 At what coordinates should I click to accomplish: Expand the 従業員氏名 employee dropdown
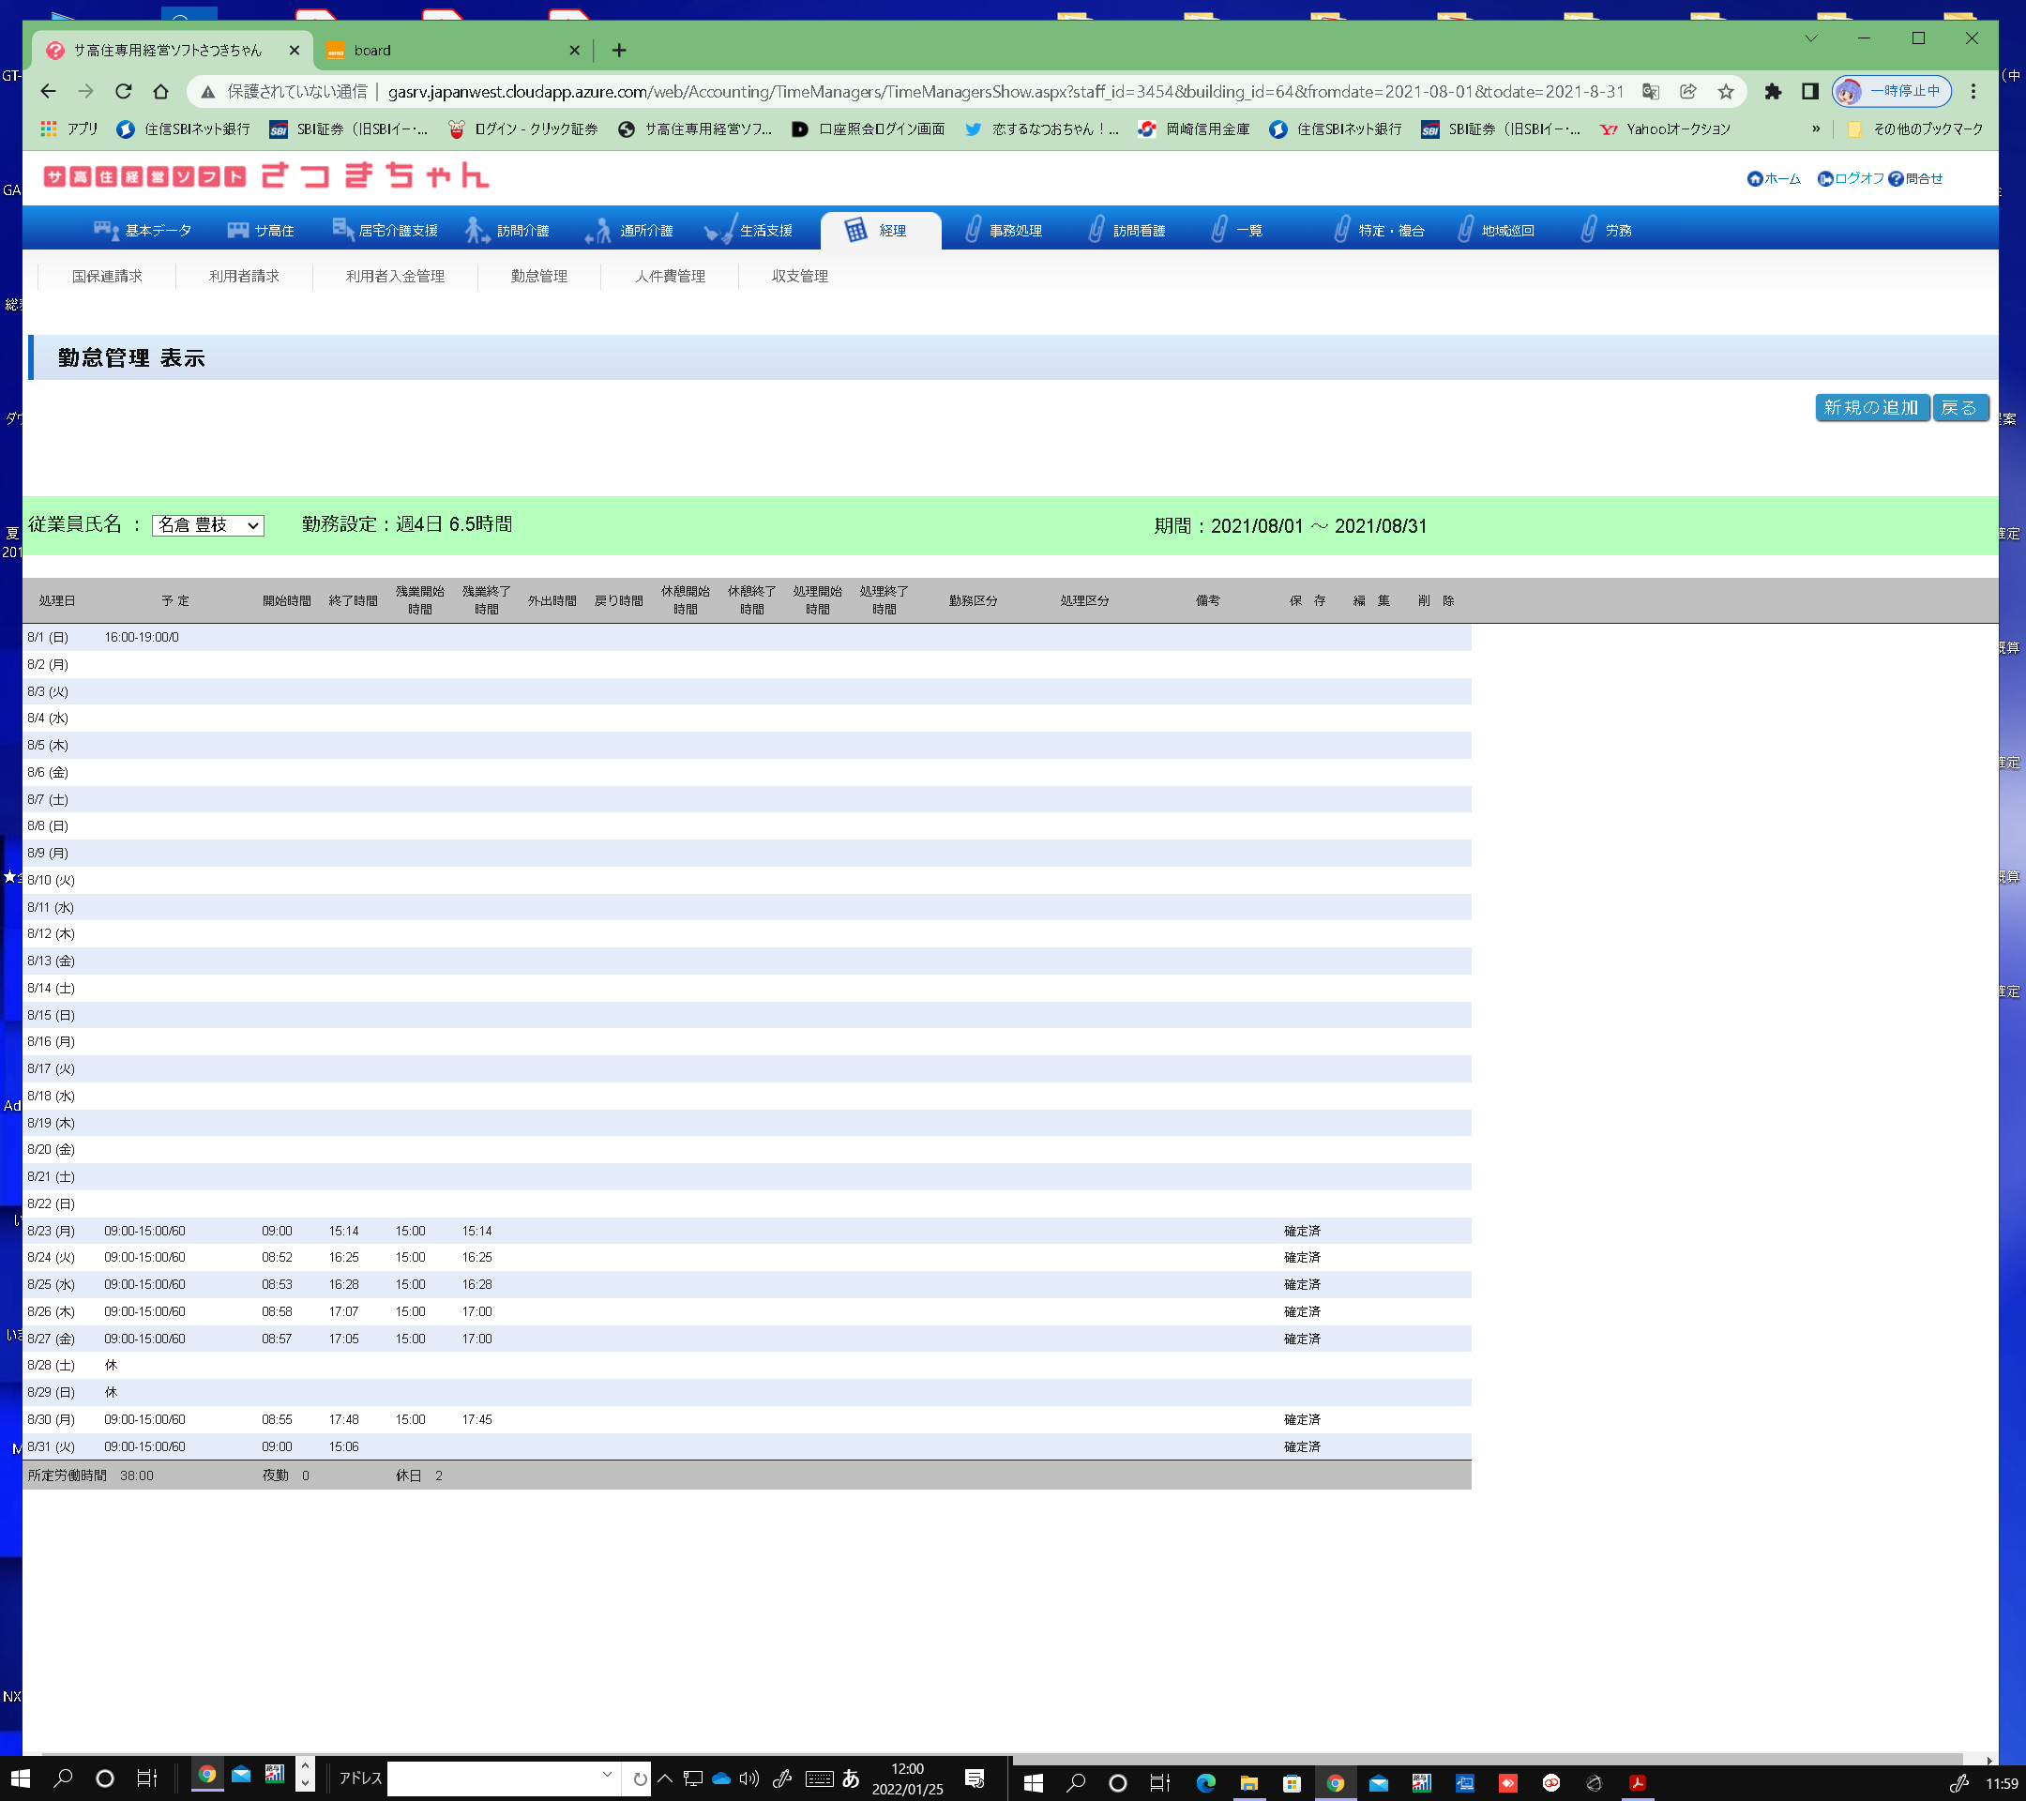point(208,525)
